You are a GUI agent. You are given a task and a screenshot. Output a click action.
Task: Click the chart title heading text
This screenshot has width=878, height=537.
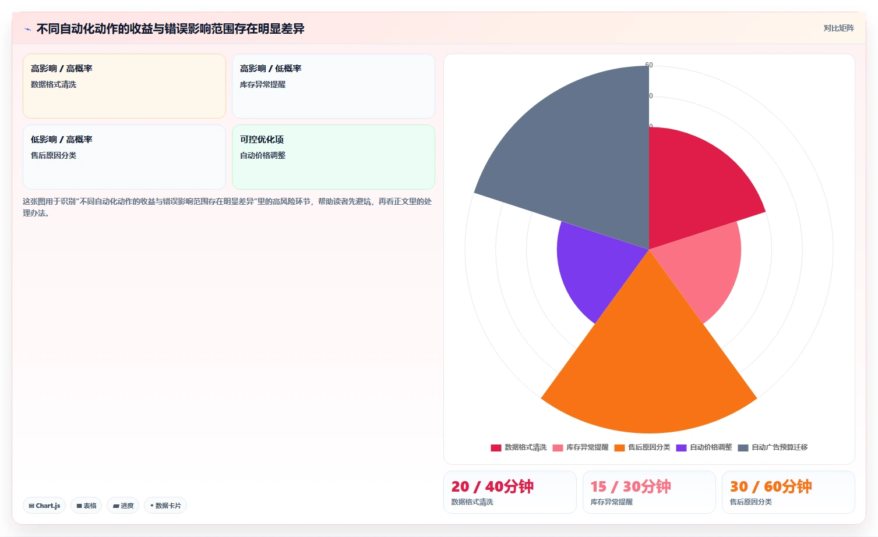pyautogui.click(x=170, y=29)
